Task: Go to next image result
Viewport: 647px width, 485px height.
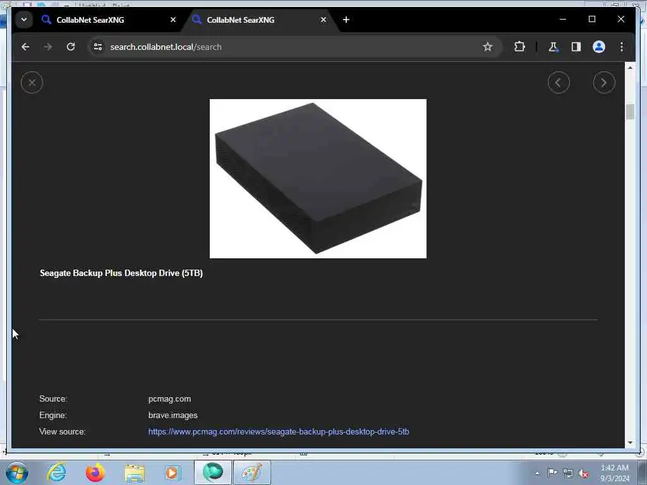Action: point(604,83)
